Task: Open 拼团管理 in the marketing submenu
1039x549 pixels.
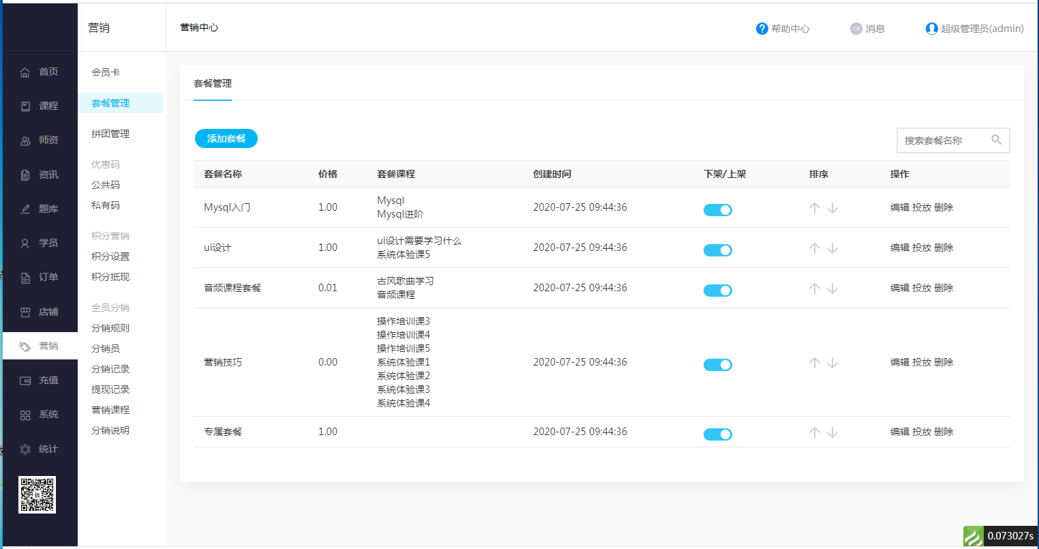Action: point(110,134)
